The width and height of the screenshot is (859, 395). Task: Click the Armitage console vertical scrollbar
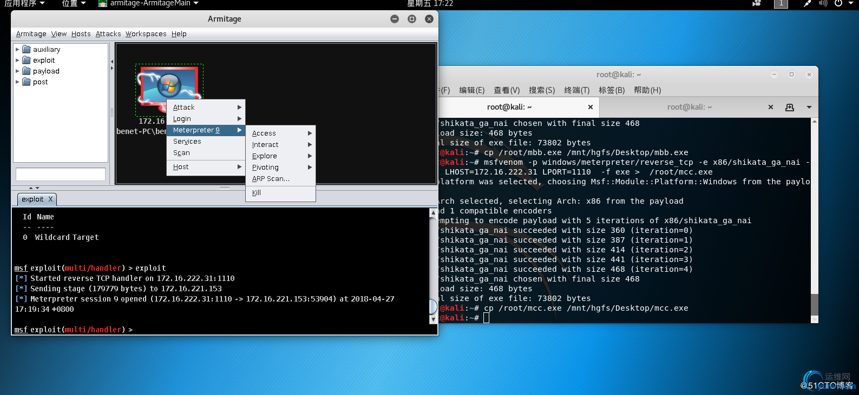tap(433, 266)
